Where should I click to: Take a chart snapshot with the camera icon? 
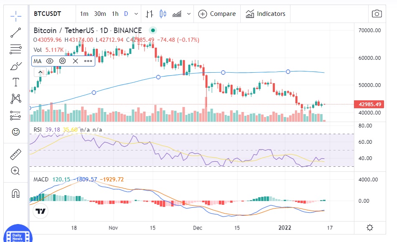[377, 14]
